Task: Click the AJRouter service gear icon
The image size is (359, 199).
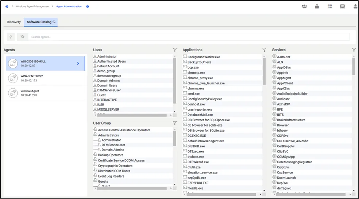Action: pyautogui.click(x=274, y=56)
